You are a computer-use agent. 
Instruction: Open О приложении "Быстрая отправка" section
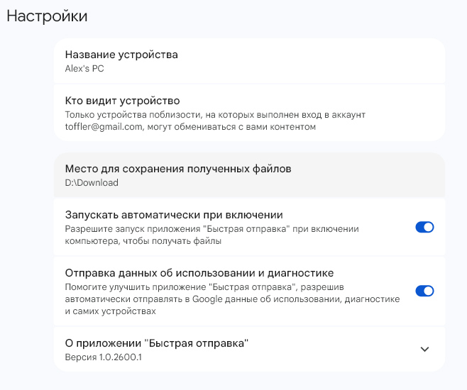[249, 350]
